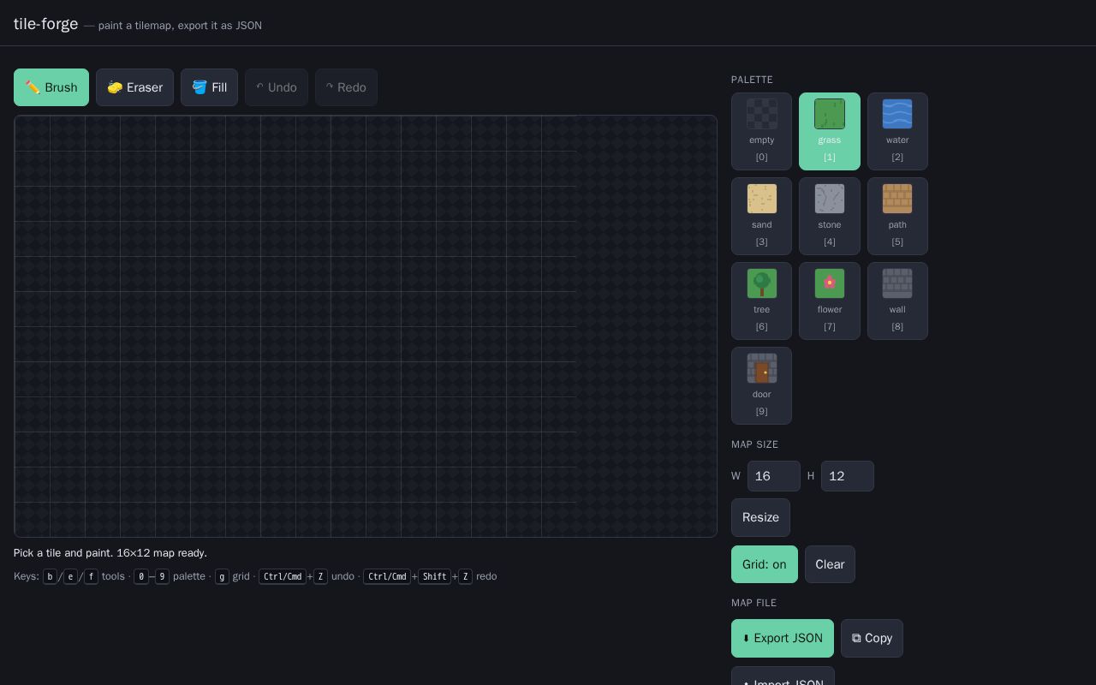Pick the empty tile swatch
This screenshot has height=685, width=1096.
[x=761, y=132]
